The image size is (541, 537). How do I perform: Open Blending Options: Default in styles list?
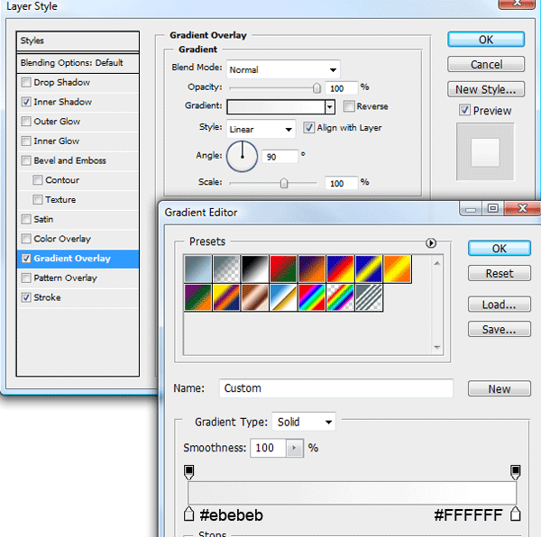(x=71, y=63)
